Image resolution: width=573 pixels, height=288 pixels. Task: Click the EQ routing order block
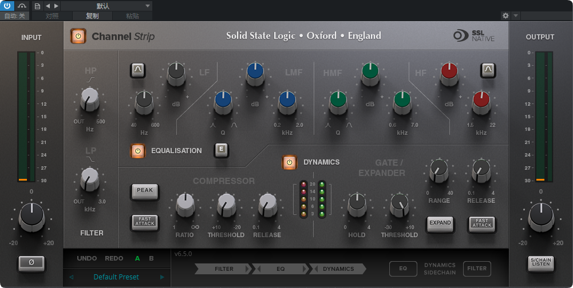click(280, 269)
